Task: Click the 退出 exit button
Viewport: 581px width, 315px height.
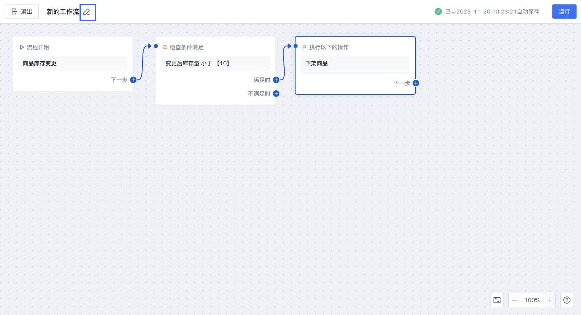Action: (22, 12)
